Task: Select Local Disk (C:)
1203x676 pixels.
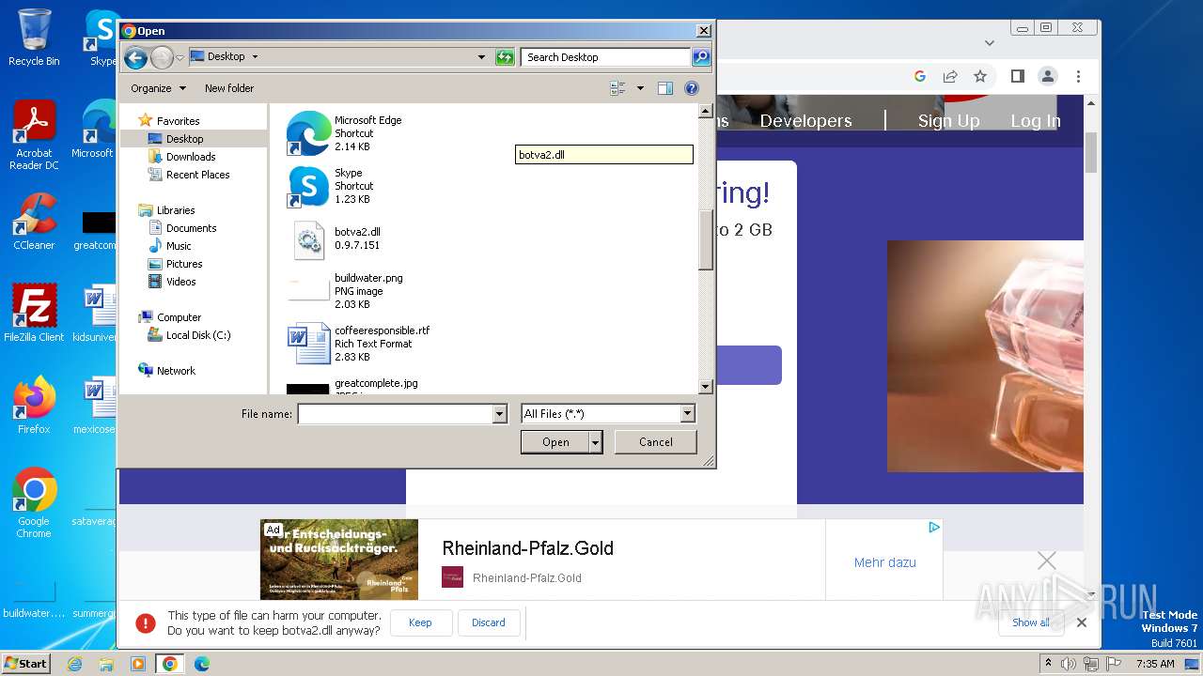Action: click(x=198, y=335)
